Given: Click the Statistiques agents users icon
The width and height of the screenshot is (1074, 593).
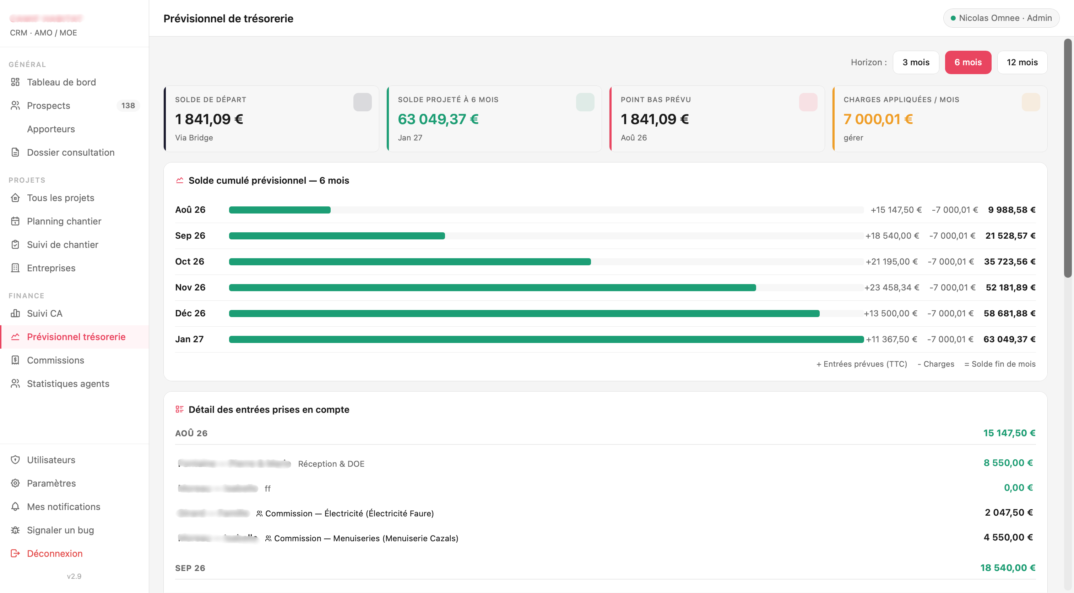Looking at the screenshot, I should tap(15, 383).
